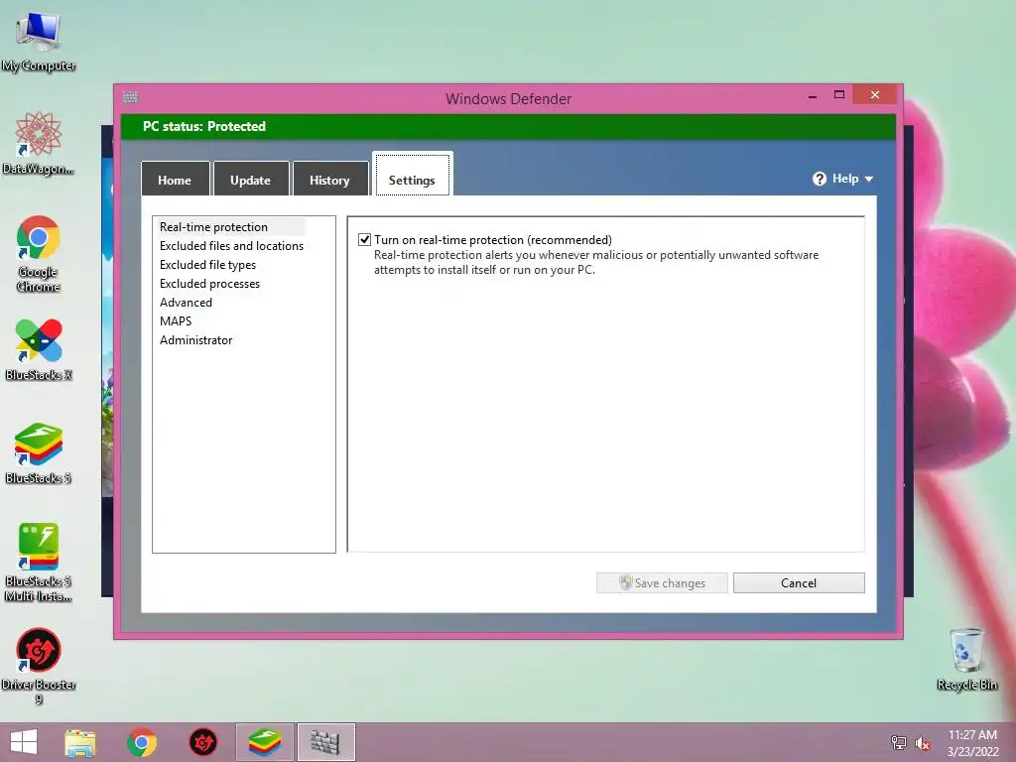Select the Driver Booster 9 desktop shortcut
The height and width of the screenshot is (762, 1016).
[x=39, y=666]
